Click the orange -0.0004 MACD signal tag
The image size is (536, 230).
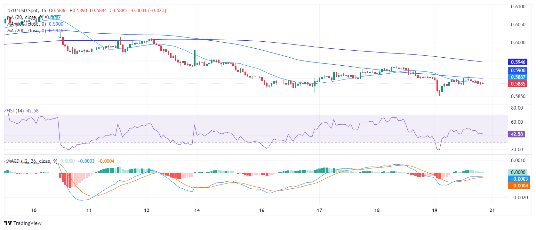519,186
